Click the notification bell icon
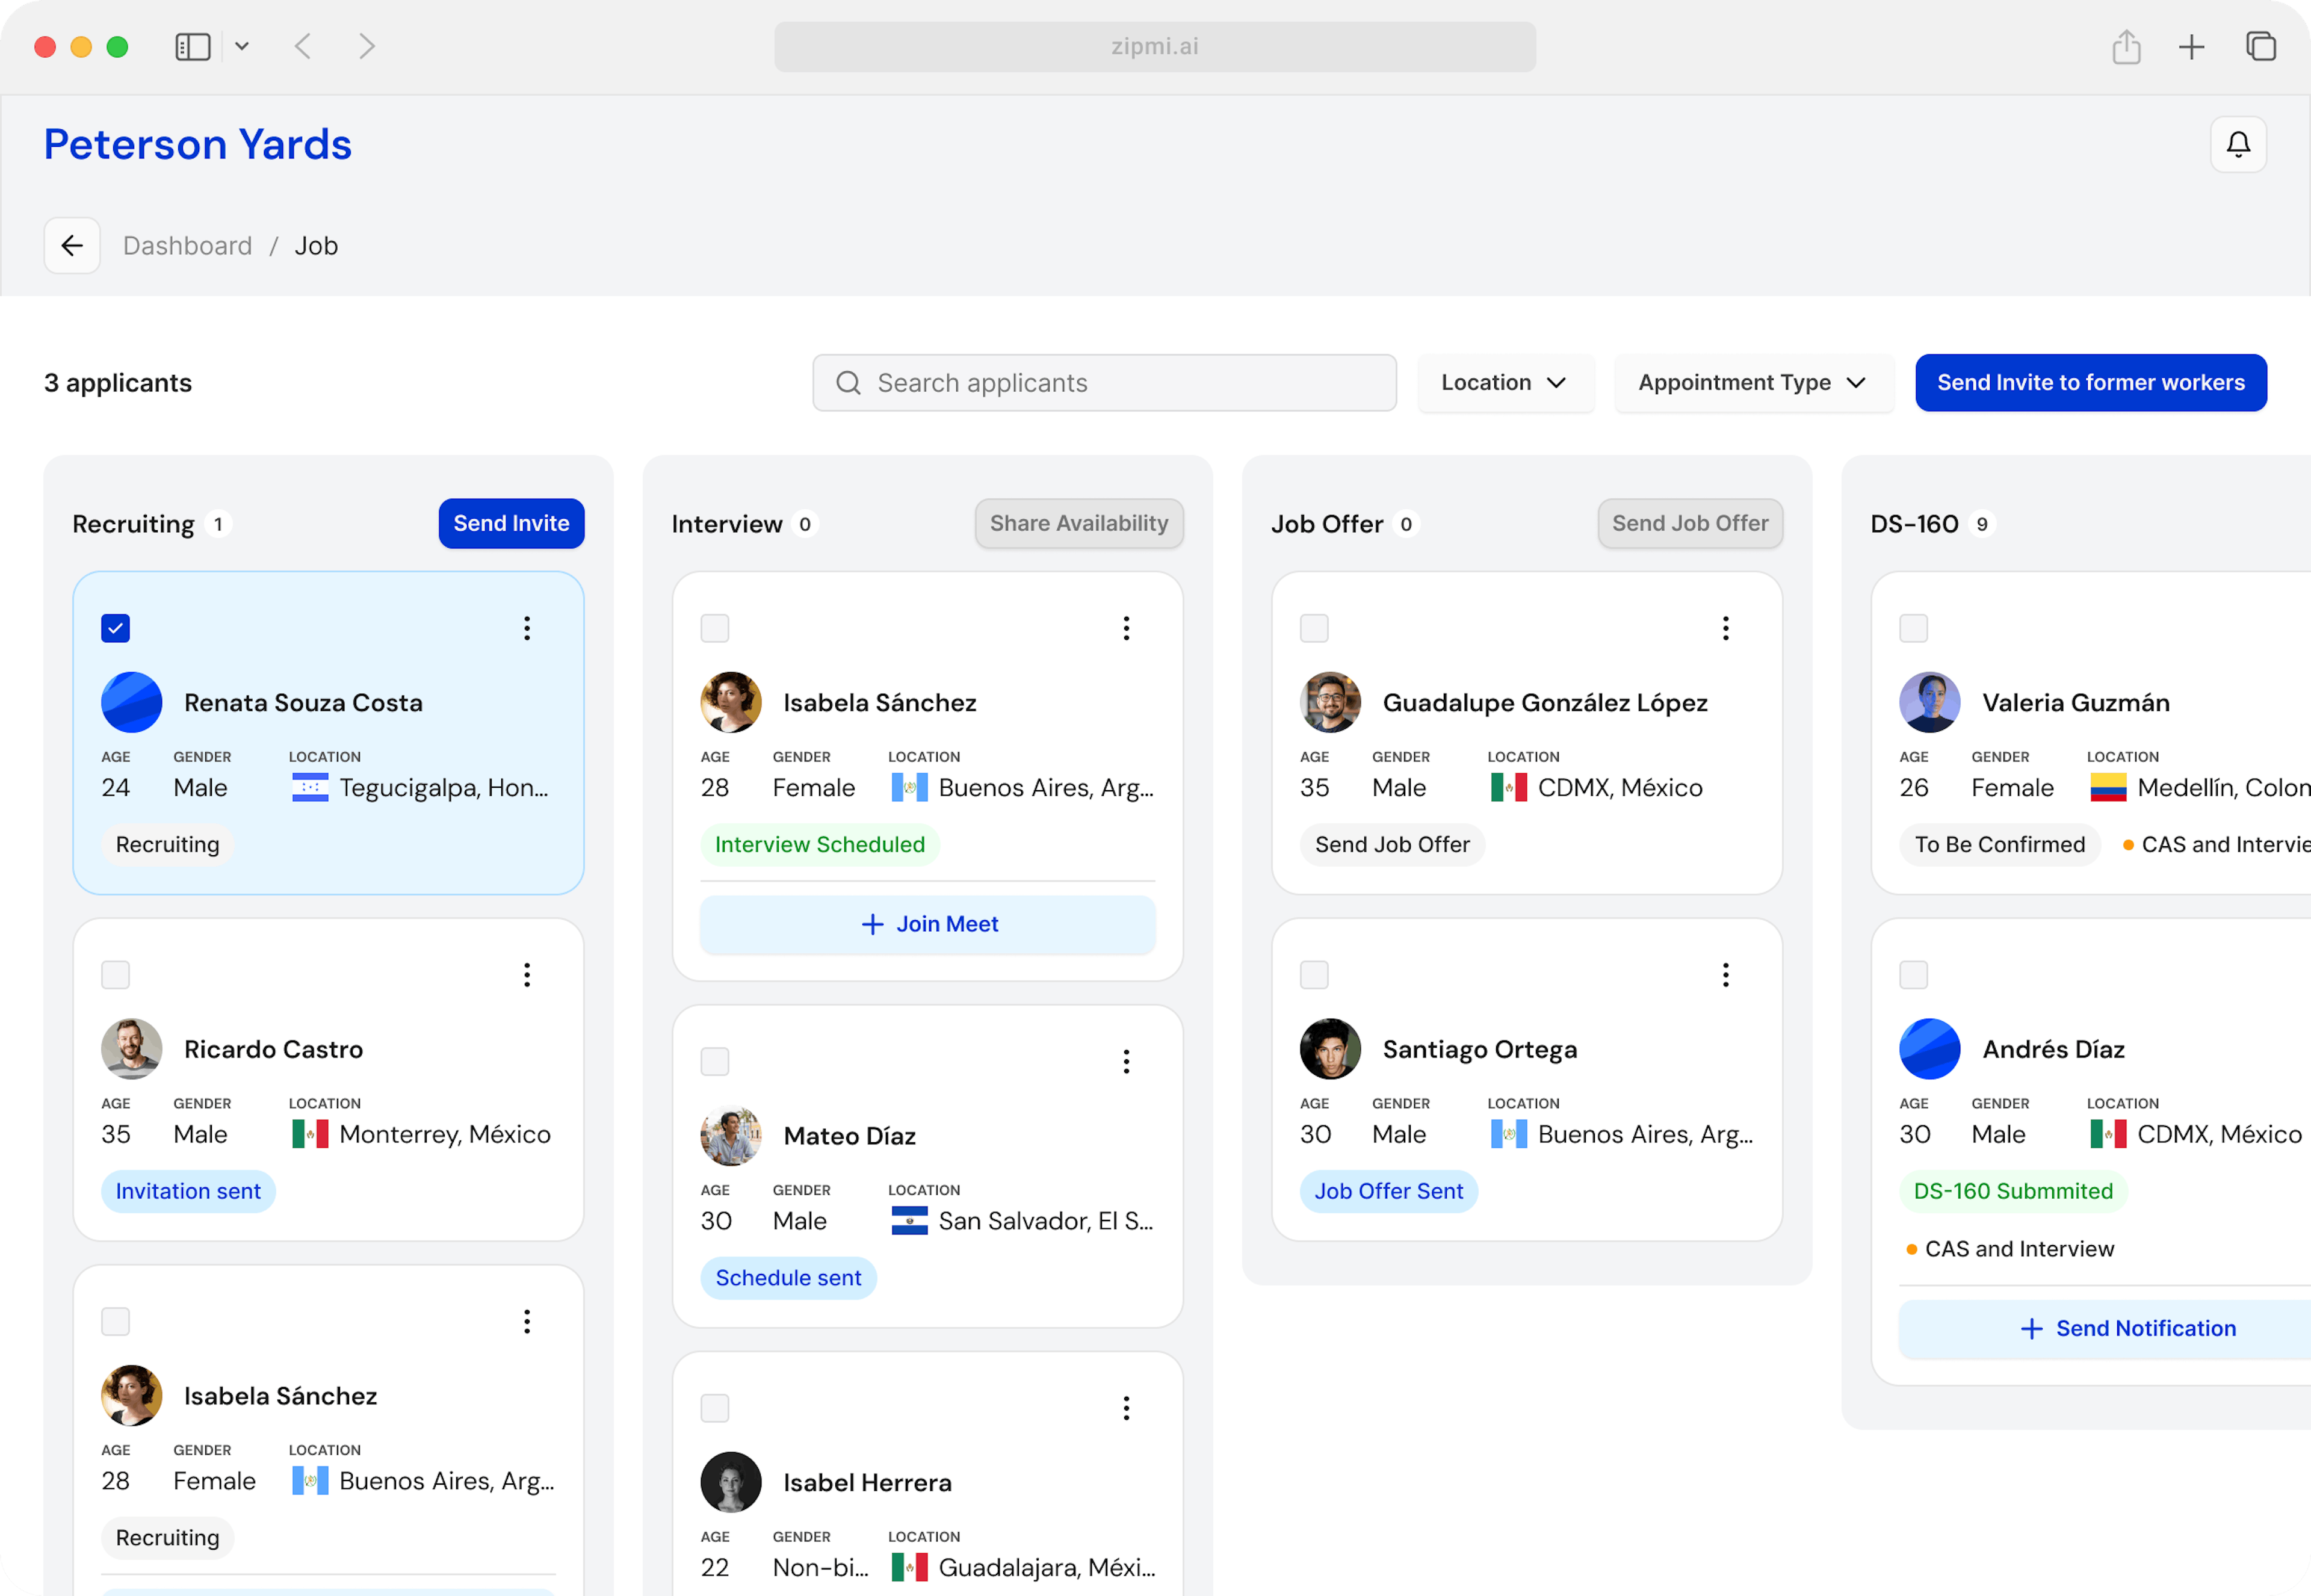This screenshot has height=1596, width=2311. tap(2237, 145)
